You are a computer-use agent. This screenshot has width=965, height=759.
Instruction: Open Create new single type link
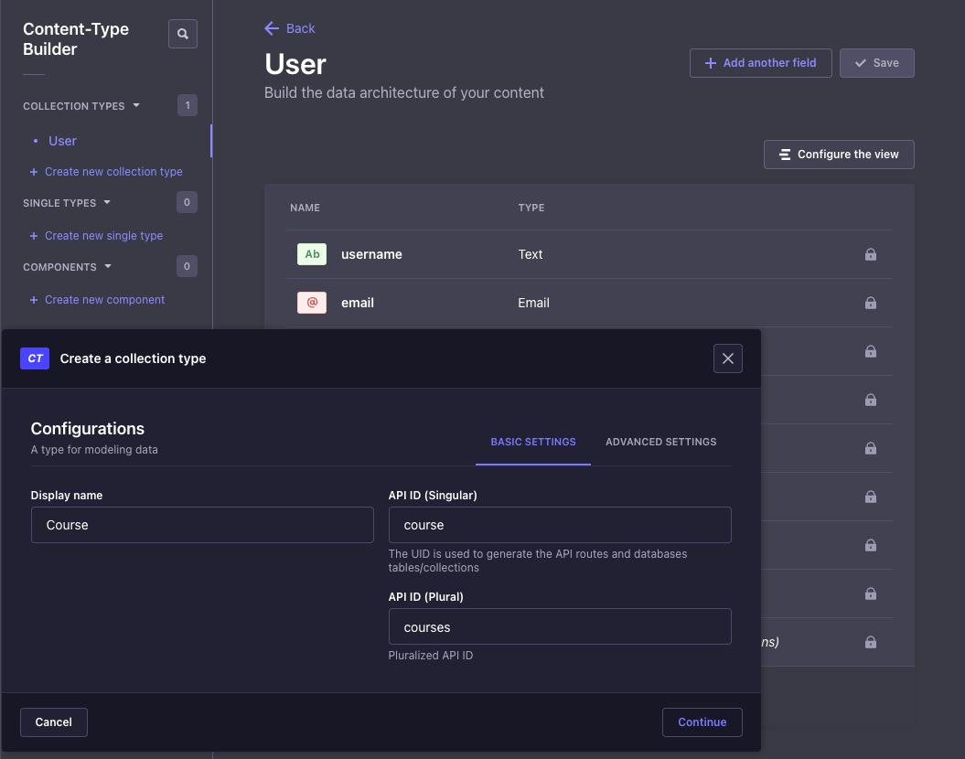point(103,236)
